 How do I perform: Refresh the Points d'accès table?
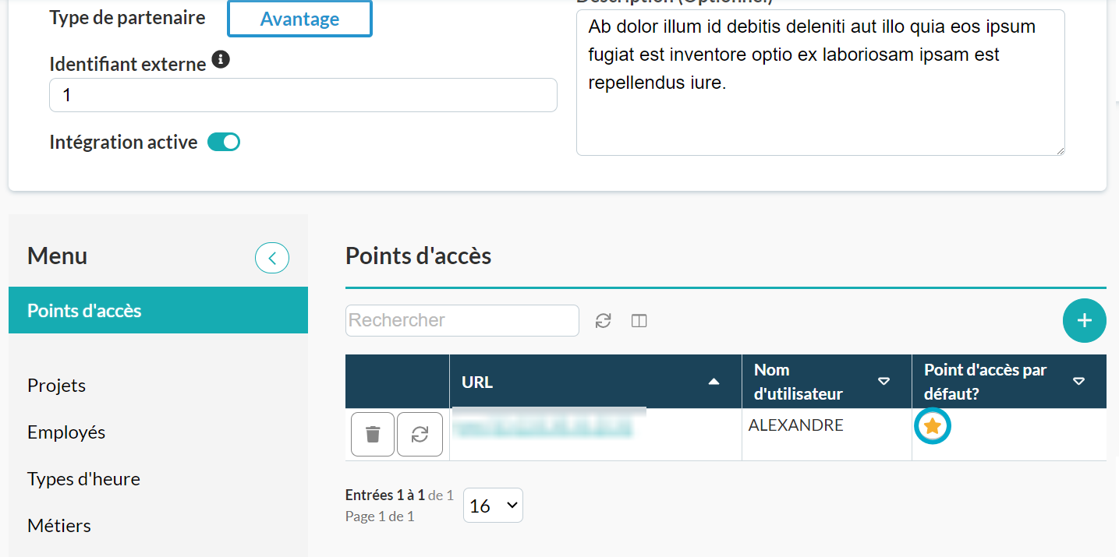(x=603, y=321)
